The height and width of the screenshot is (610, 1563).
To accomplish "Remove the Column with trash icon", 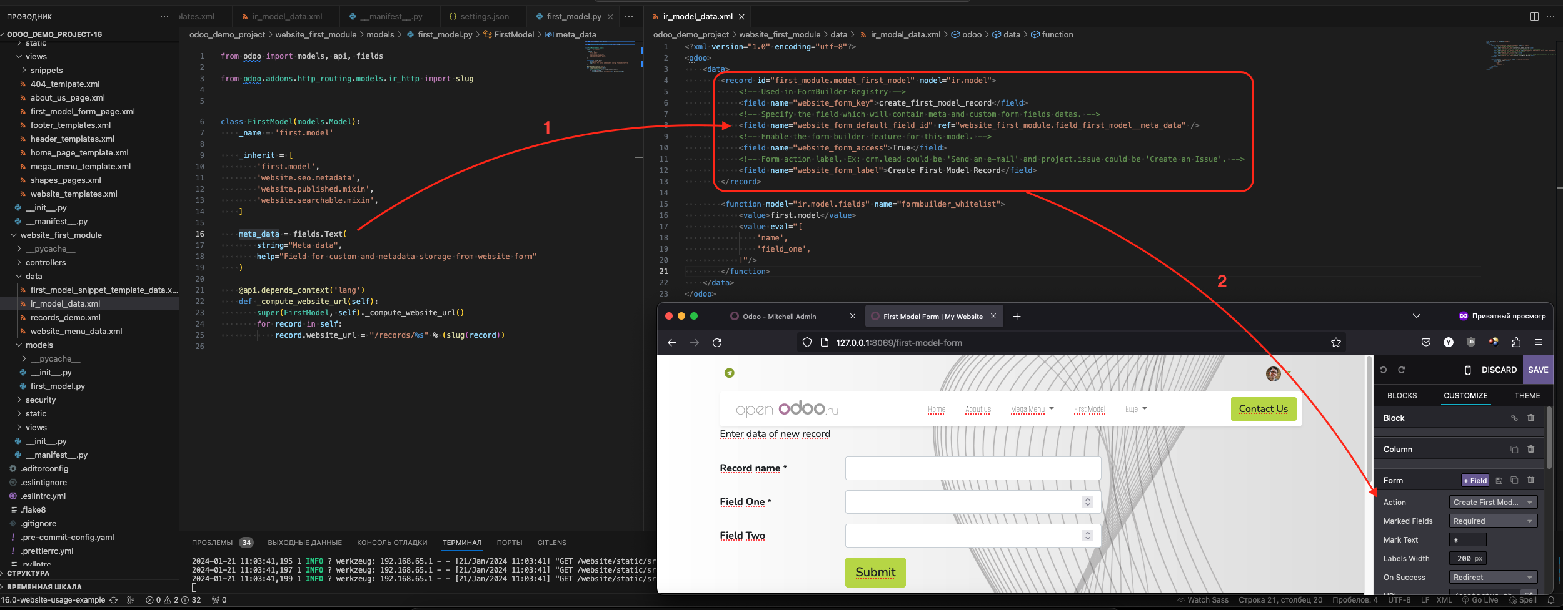I will 1531,449.
